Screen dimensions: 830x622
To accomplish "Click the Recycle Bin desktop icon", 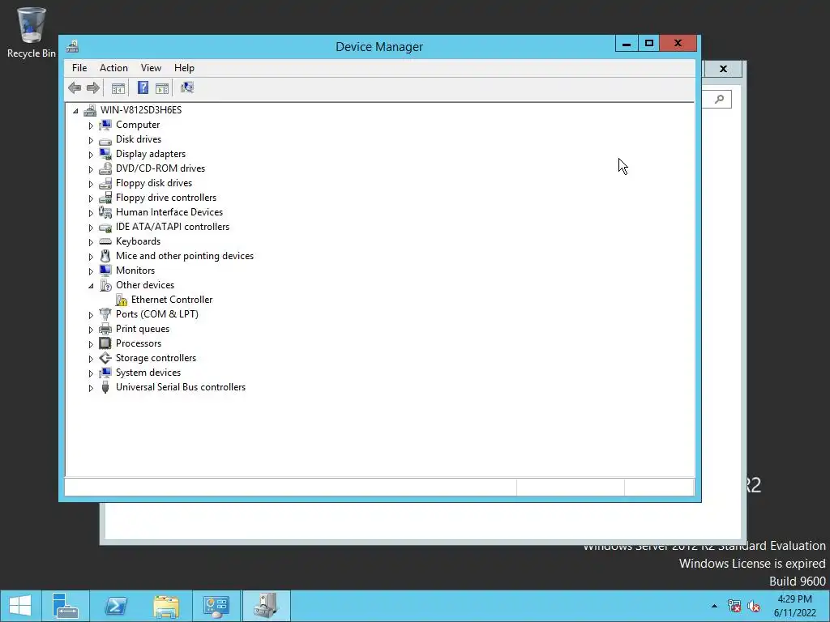I will [x=32, y=32].
